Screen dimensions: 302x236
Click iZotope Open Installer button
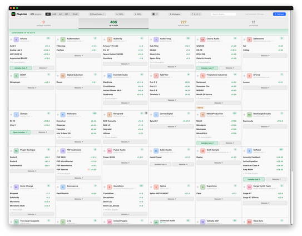click(20, 132)
